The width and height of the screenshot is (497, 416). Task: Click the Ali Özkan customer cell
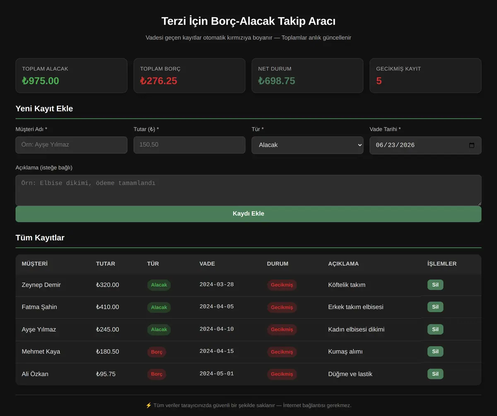click(35, 374)
